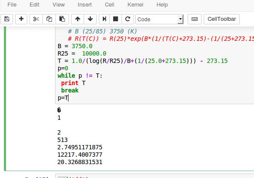Interrupt kernel with the stop square icon
Viewport: 254px width, 178px height.
pyautogui.click(x=115, y=19)
